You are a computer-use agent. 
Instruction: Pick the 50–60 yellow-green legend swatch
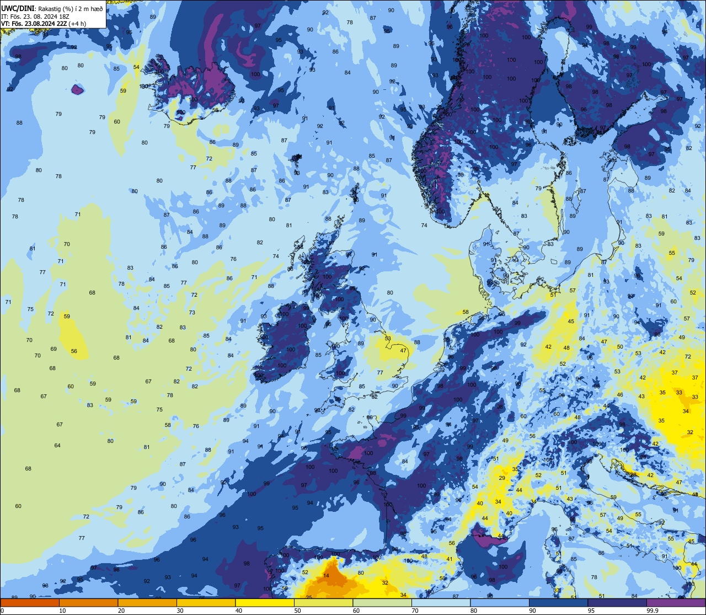click(323, 603)
